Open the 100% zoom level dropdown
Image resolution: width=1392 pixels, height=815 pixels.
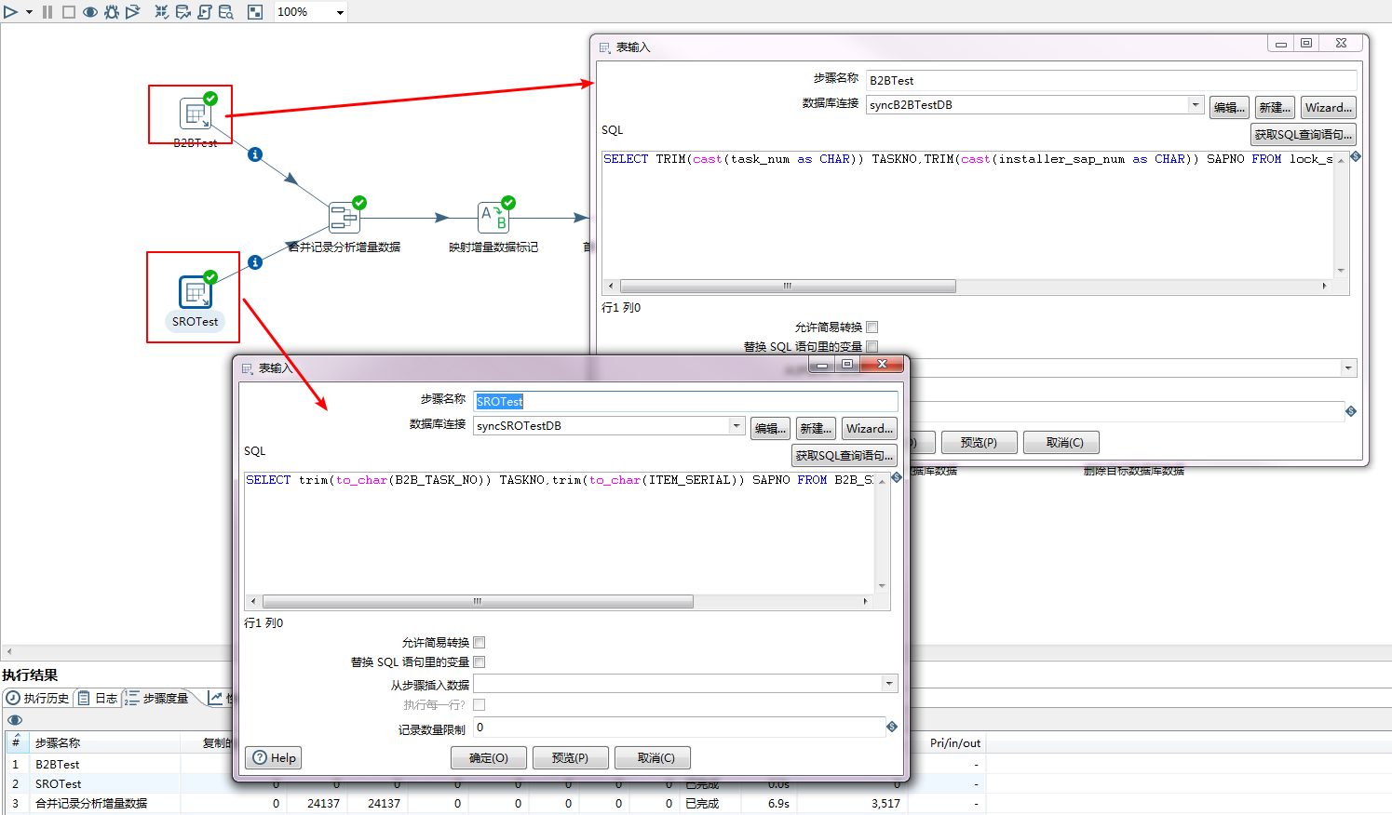(x=340, y=12)
